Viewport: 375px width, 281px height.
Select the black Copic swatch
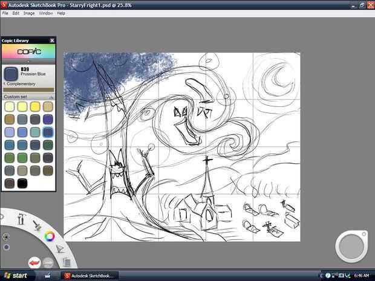point(22,183)
